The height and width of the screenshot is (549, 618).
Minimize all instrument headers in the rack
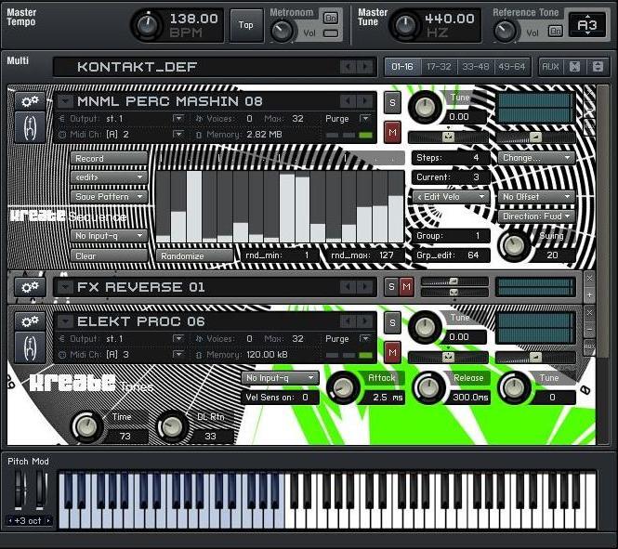click(574, 67)
